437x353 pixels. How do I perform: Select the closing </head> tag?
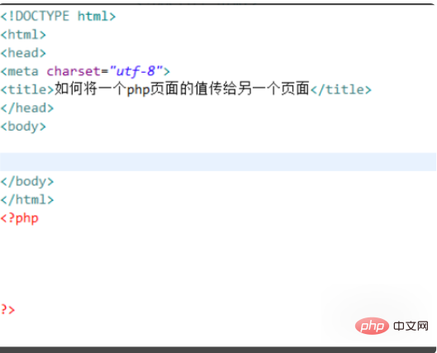[27, 108]
